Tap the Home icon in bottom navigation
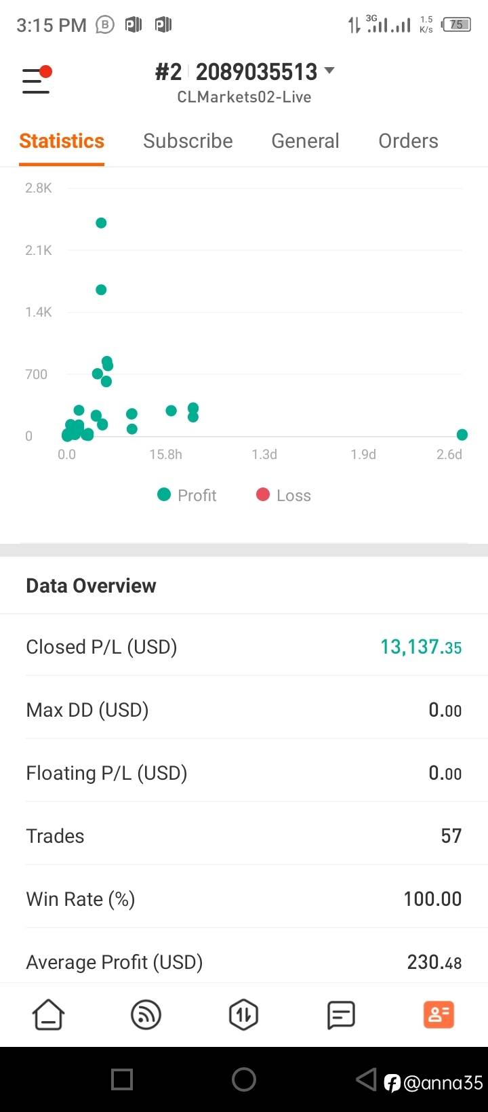 [x=48, y=1015]
